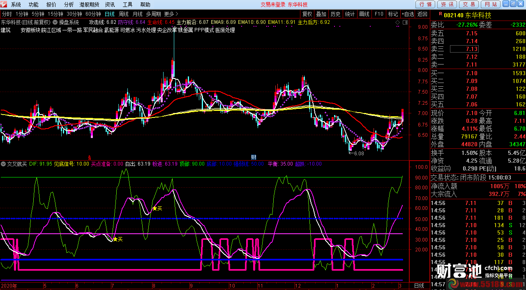526x290 pixels.
Task: Click the 军民融合 concept tag
Action: click(92, 30)
